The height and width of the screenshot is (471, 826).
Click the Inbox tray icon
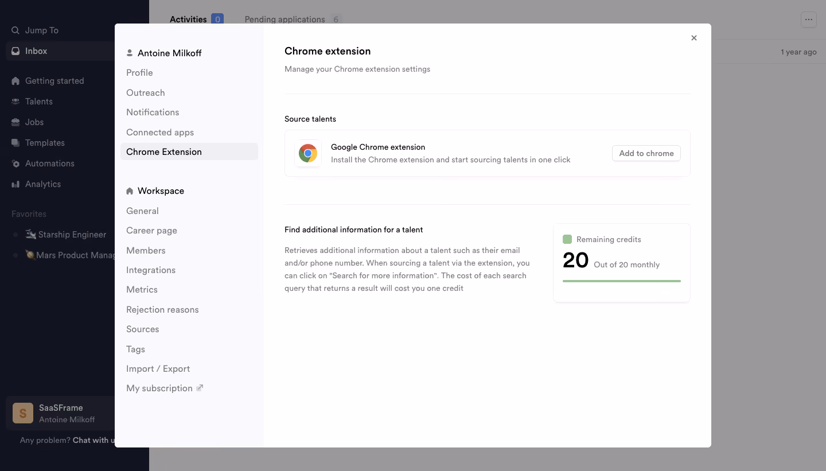pyautogui.click(x=15, y=51)
